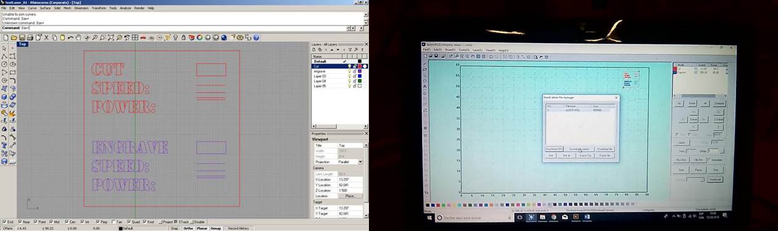Toggle the Point osnap checkbox
Viewport: 778px width, 231px height.
pyautogui.click(x=36, y=221)
